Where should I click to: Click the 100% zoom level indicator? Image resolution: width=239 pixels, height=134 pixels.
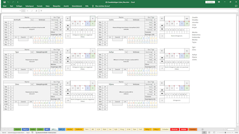(236, 133)
